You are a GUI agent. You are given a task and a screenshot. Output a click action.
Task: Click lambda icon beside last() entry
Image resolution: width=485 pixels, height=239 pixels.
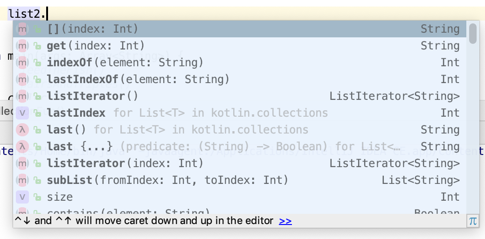click(23, 130)
